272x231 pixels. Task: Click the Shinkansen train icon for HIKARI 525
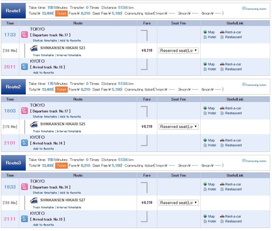click(34, 124)
